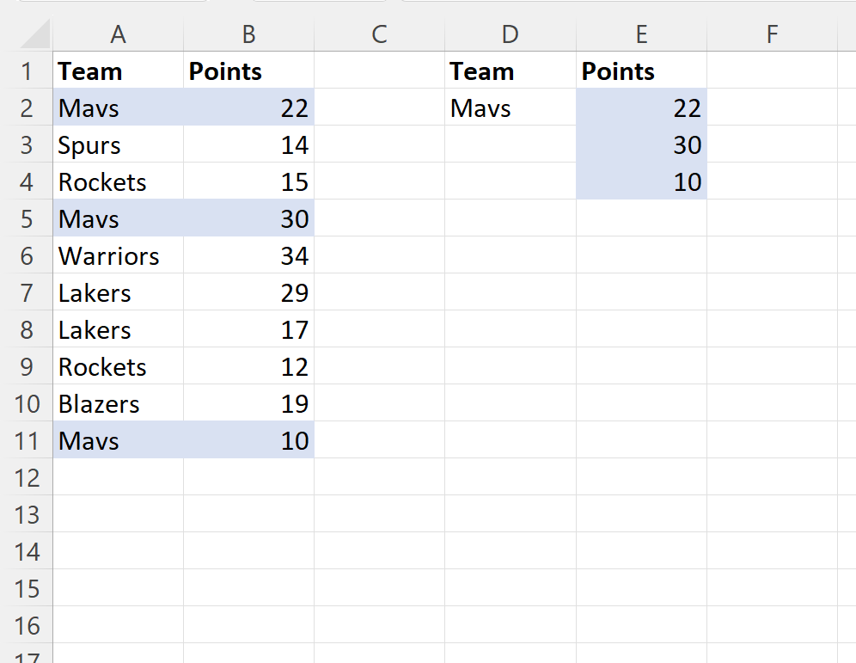Click the Select All corner triangle

[x=35, y=34]
